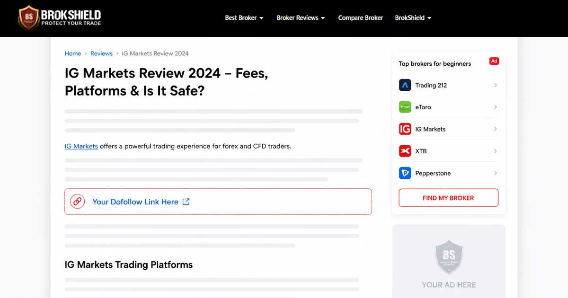
Task: Click the main review title heading
Action: 167,82
